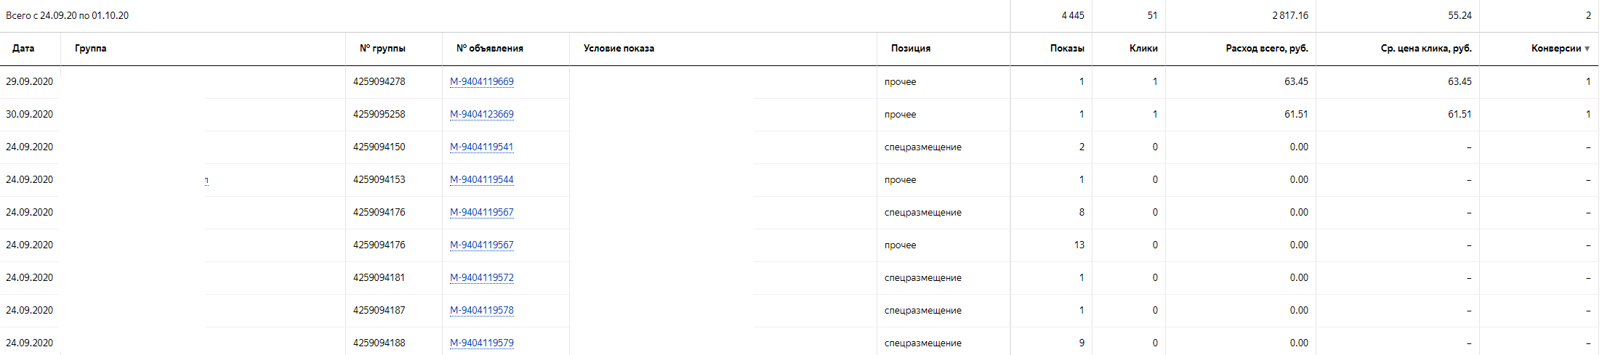Click the sort arrow beside Конверсии
Viewport: 1602px width, 355px height.
click(1587, 49)
